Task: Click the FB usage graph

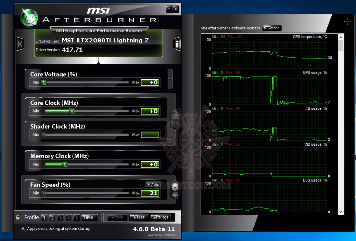Action: 269,126
